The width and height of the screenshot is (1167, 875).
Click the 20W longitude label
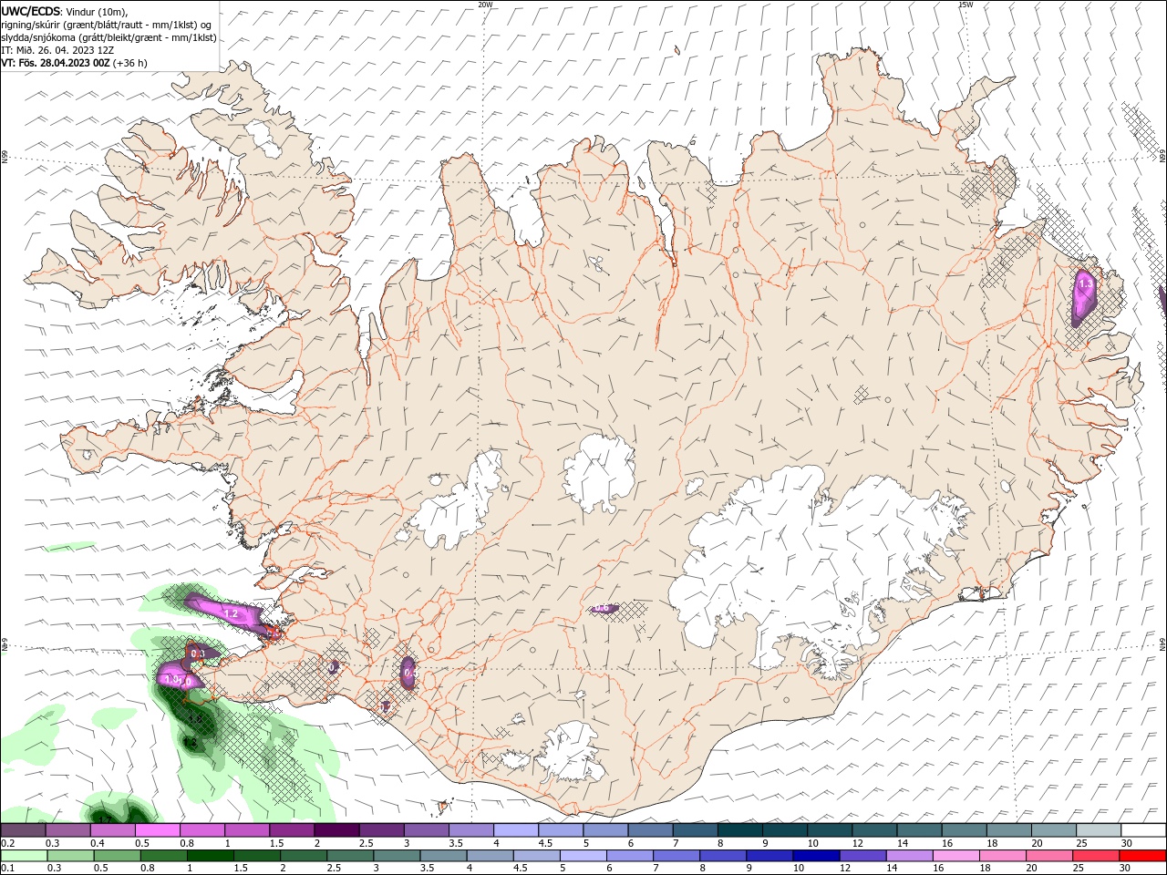pyautogui.click(x=485, y=5)
